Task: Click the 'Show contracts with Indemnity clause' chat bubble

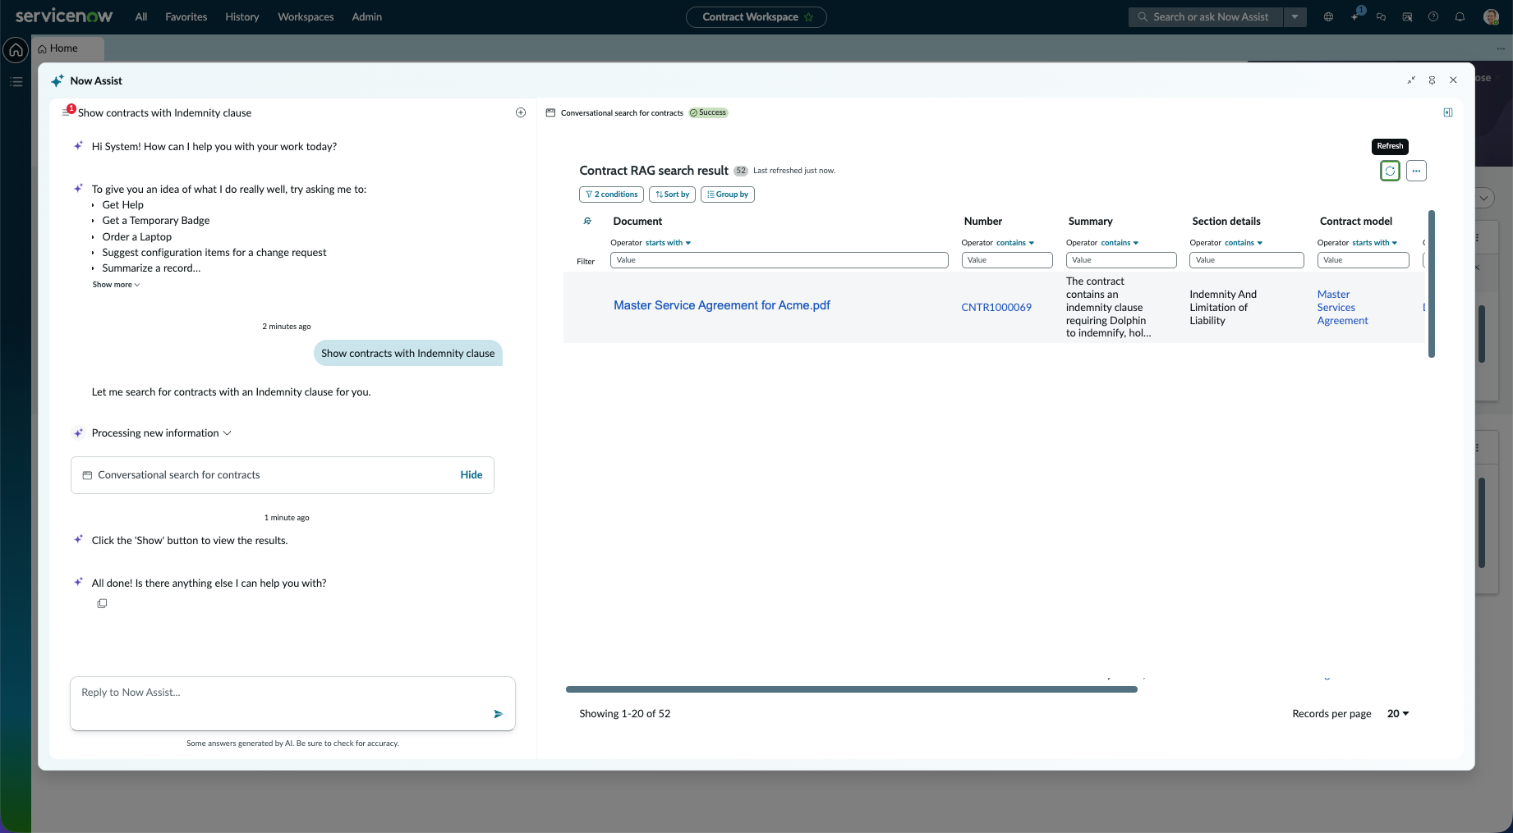Action: coord(408,354)
